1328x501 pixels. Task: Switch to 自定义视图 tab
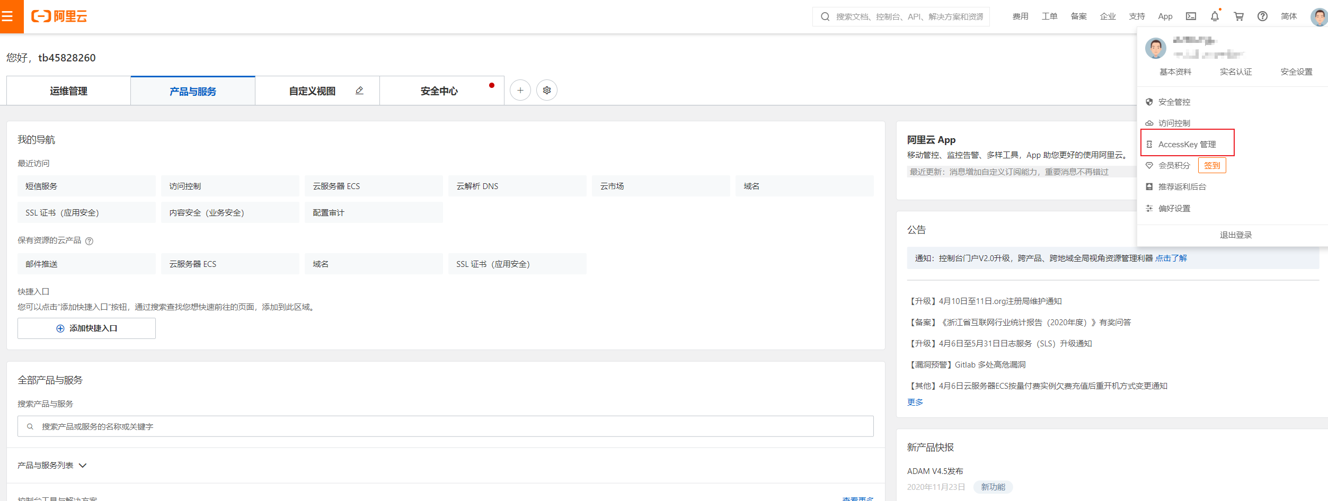tap(312, 91)
